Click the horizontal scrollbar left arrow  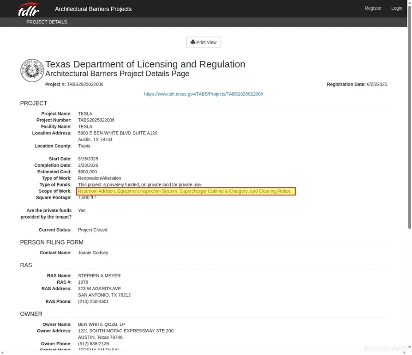pos(2,352)
